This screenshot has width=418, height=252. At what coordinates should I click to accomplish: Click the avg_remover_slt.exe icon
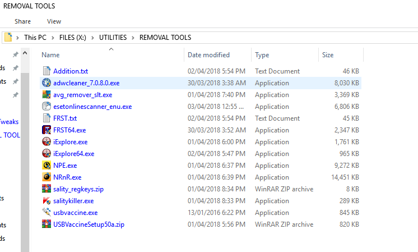pos(47,94)
